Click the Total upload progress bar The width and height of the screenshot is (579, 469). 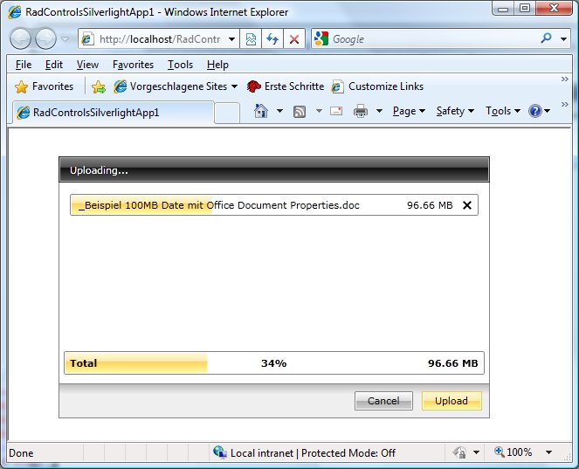pyautogui.click(x=274, y=363)
